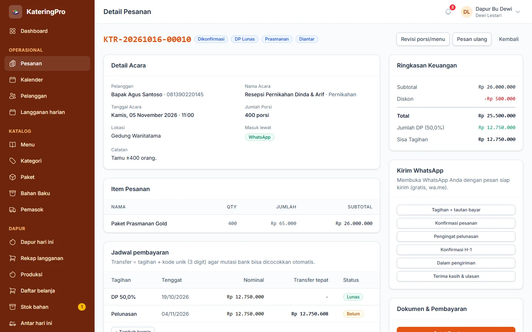The image size is (532, 332).
Task: Click the Paket Prasmanan Gold item row
Action: click(242, 224)
